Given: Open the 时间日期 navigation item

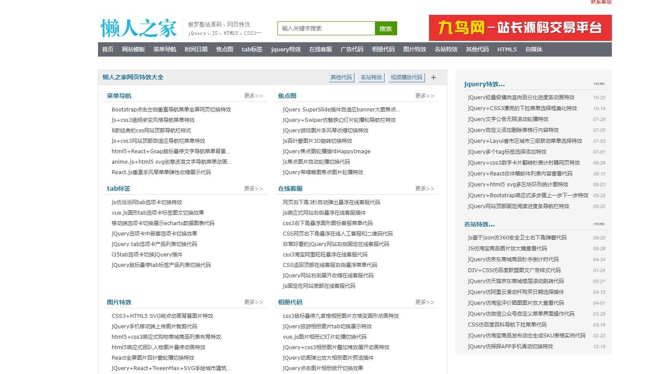Looking at the screenshot, I should (196, 49).
